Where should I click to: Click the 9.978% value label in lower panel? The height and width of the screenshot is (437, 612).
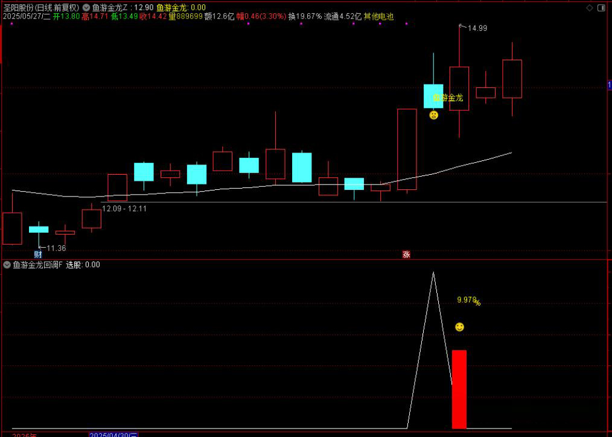468,300
